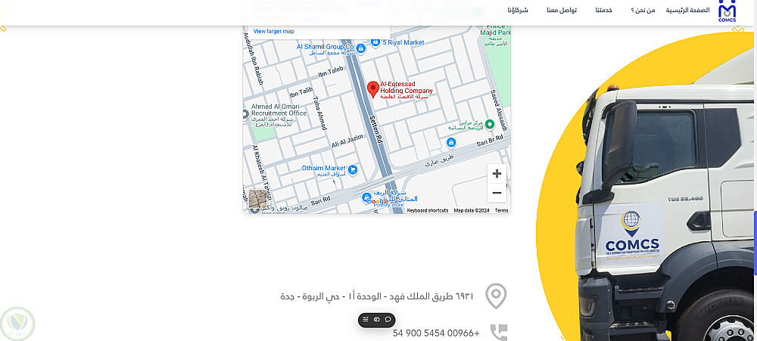Viewport: 757px width, 341px height.
Task: Click the Al Shamil Group Co marker
Action: 361,48
